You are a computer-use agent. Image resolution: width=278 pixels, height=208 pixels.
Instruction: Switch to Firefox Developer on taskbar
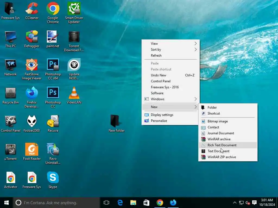(x=173, y=203)
